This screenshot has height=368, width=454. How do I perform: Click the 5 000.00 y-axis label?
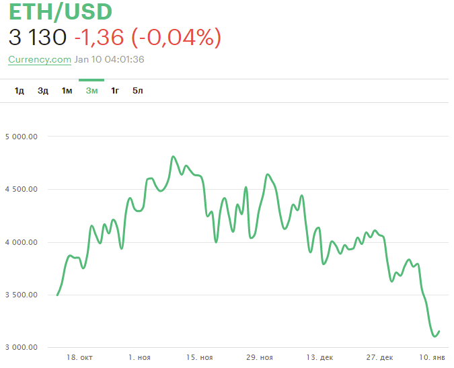click(20, 137)
